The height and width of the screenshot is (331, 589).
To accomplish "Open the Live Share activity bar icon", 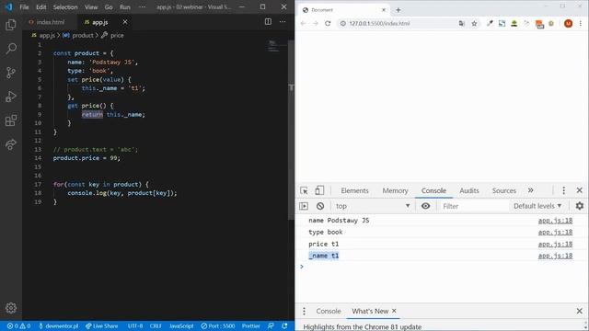I will (11, 144).
